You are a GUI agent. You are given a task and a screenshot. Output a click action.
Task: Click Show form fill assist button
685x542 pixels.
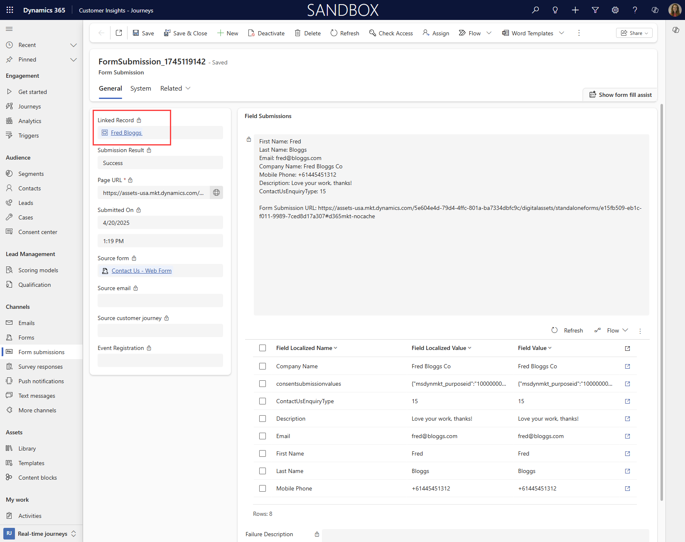(620, 95)
